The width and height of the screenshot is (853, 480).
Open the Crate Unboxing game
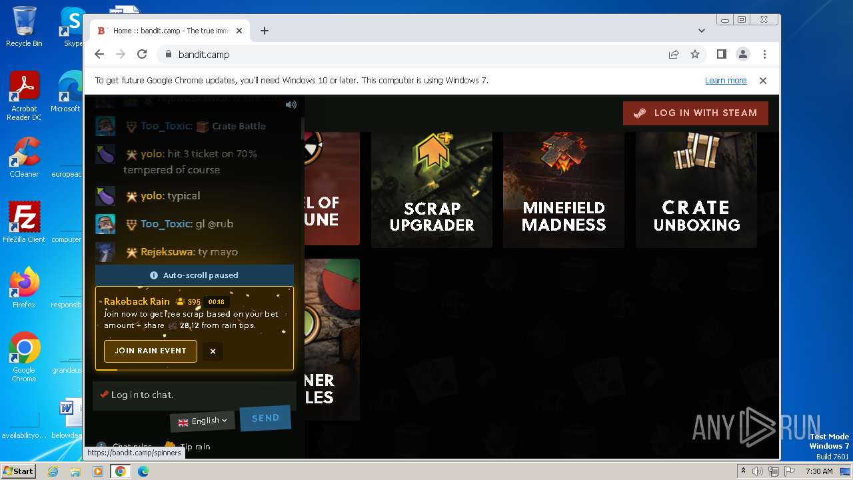click(x=696, y=189)
